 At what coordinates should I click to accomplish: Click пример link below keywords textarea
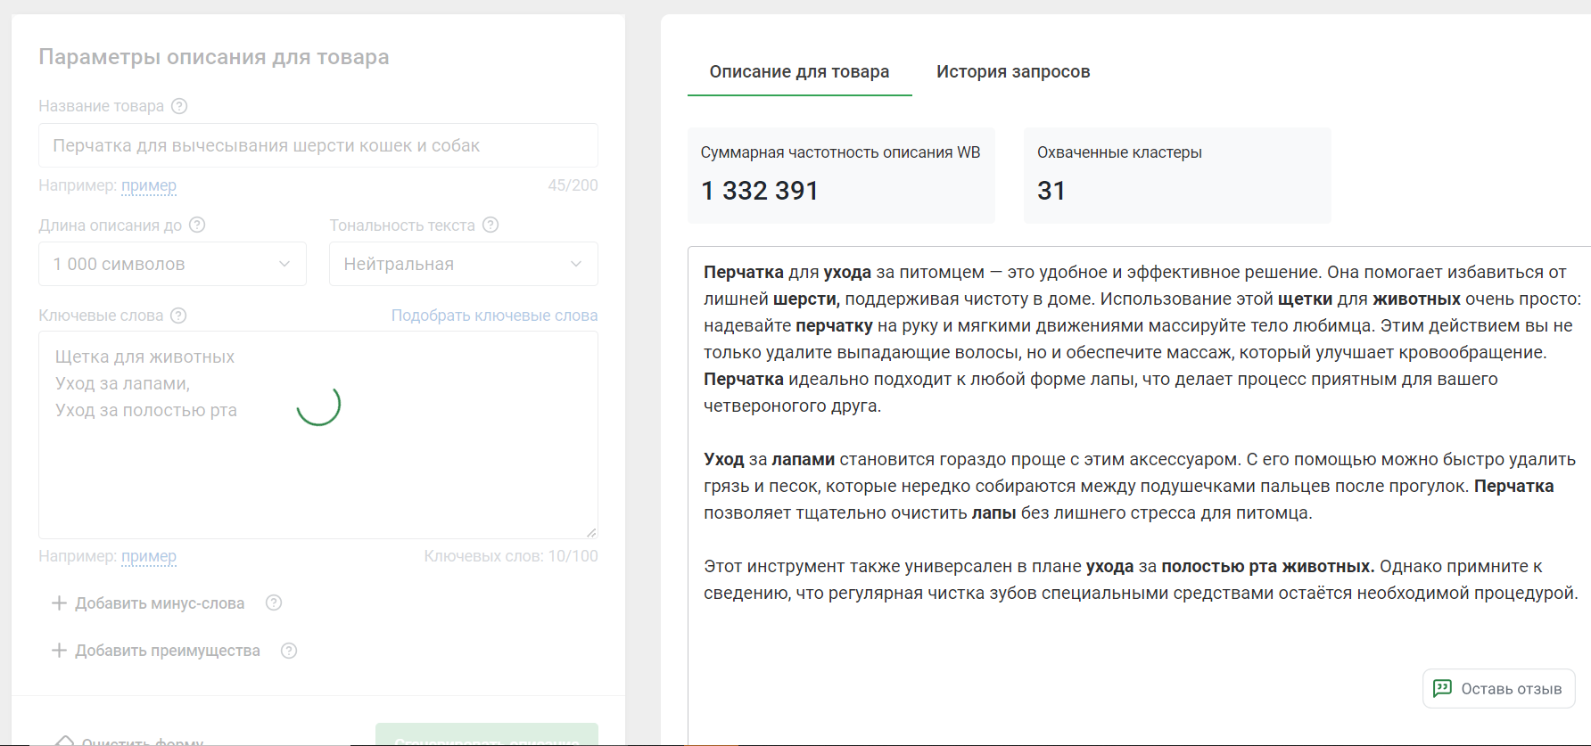pos(149,556)
